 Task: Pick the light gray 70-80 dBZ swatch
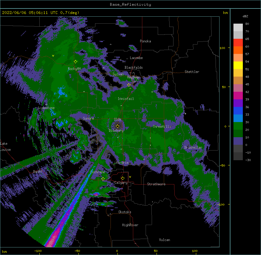click(x=238, y=28)
